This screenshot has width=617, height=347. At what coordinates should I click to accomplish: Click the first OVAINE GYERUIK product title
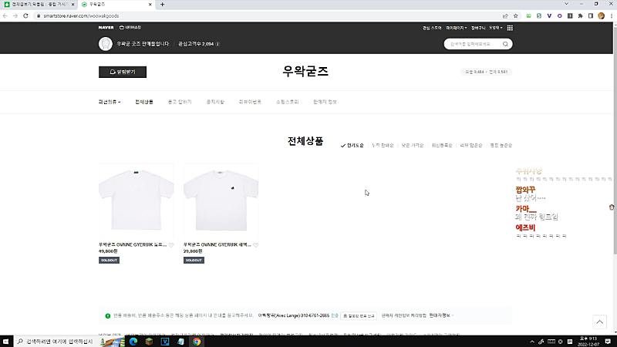pos(133,244)
